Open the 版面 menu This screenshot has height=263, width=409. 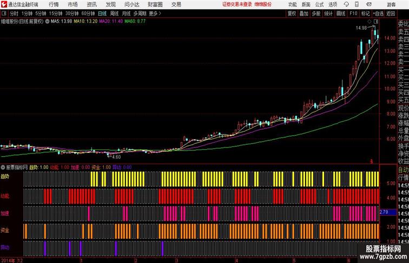click(306, 4)
